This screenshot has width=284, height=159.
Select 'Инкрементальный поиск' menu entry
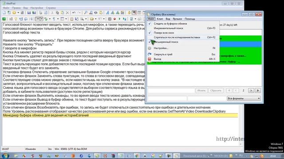click(x=183, y=28)
